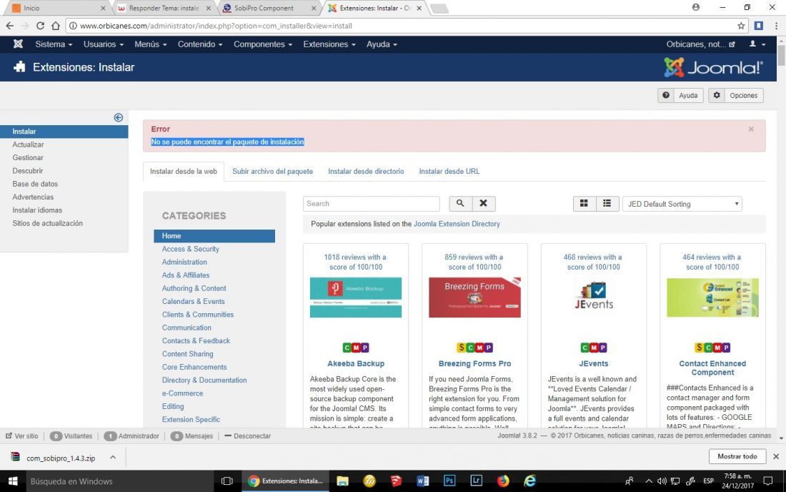Select the Calendars & Events category

point(193,301)
